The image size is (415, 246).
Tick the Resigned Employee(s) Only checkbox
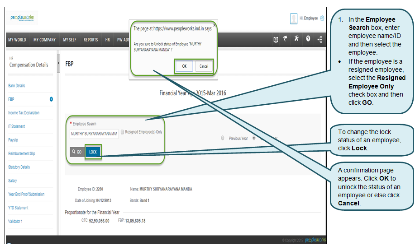pos(122,132)
